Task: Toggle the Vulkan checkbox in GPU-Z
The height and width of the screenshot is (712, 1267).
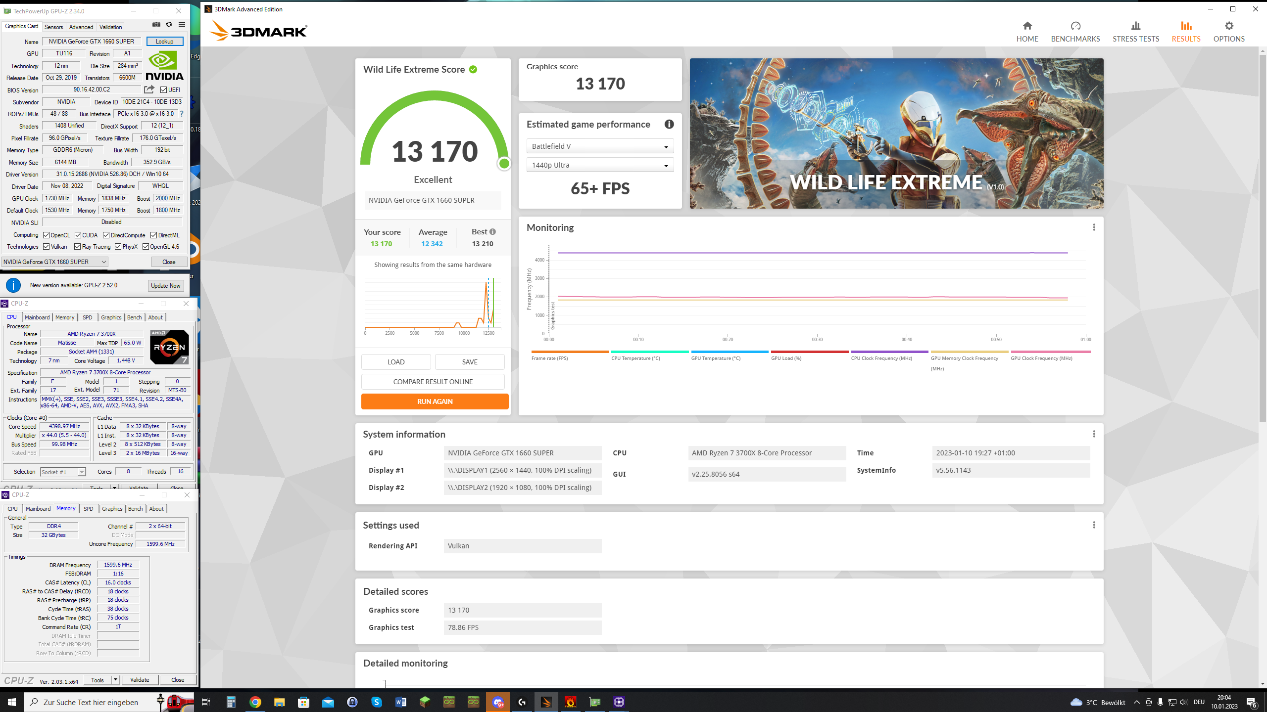Action: click(x=46, y=247)
